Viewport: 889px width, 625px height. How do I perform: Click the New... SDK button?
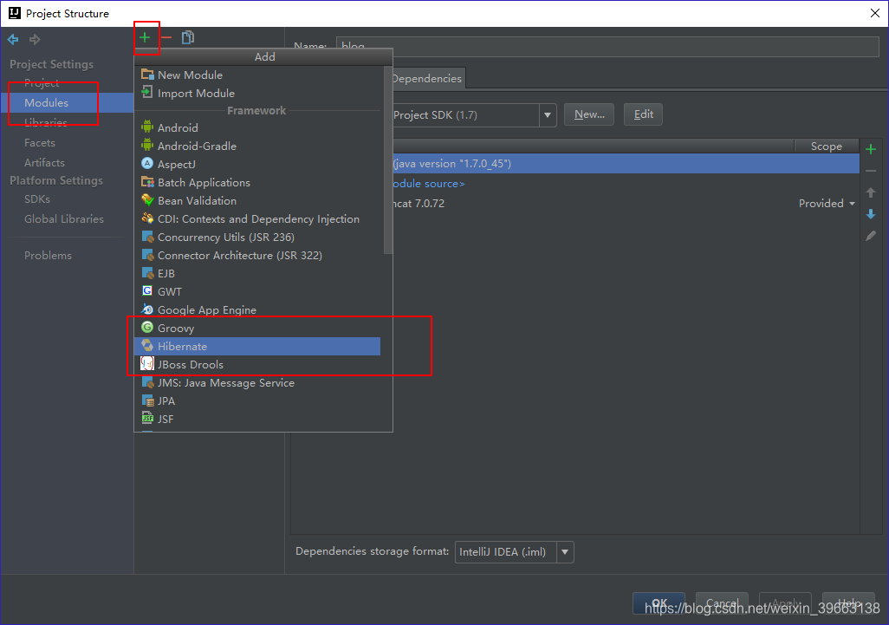pyautogui.click(x=589, y=114)
